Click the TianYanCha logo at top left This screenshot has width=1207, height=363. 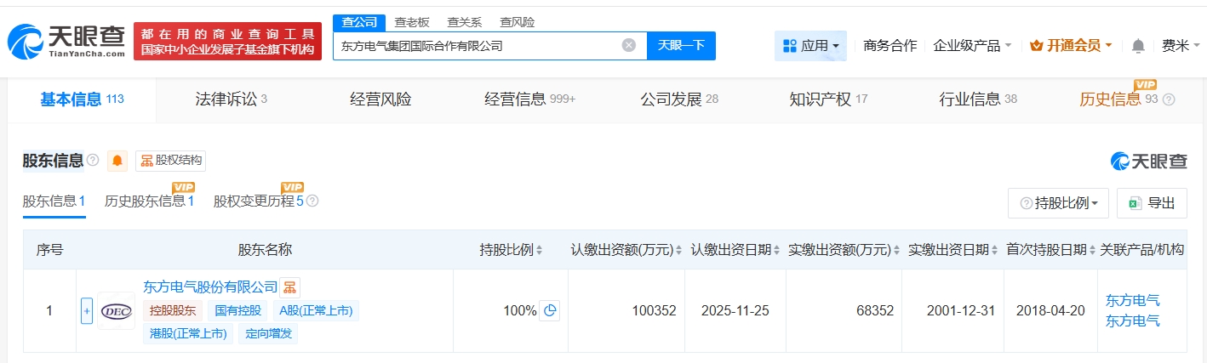pos(66,41)
